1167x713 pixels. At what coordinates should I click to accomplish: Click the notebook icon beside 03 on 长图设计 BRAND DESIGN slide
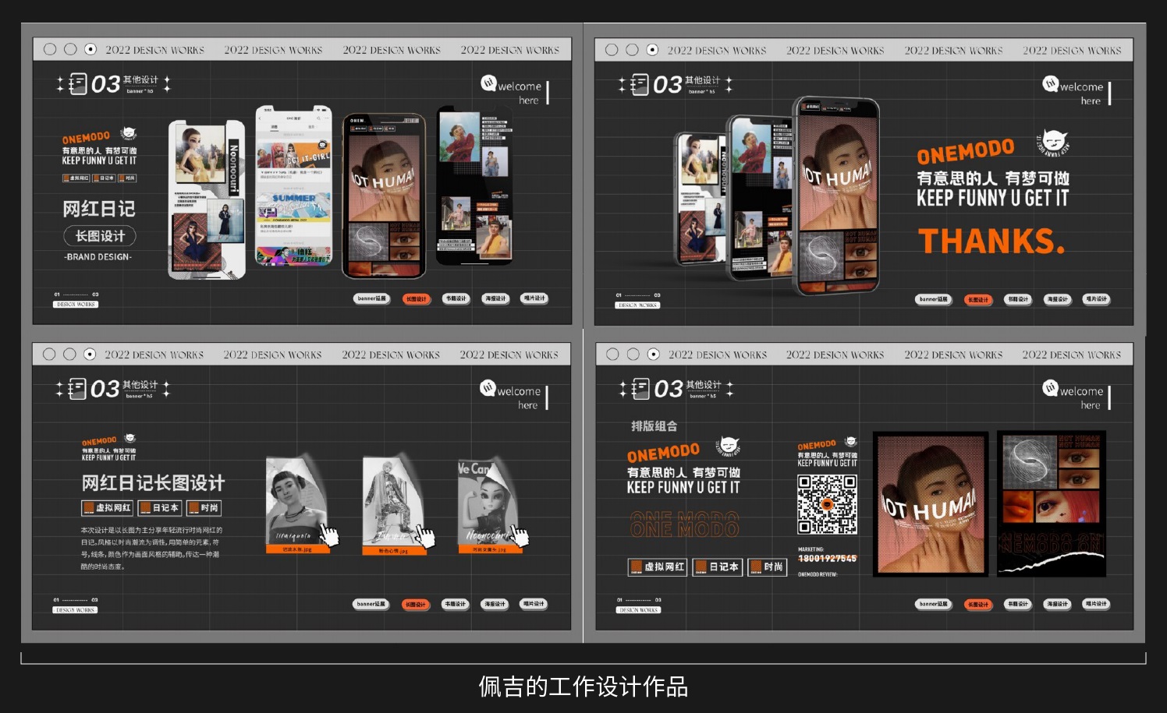click(x=78, y=83)
